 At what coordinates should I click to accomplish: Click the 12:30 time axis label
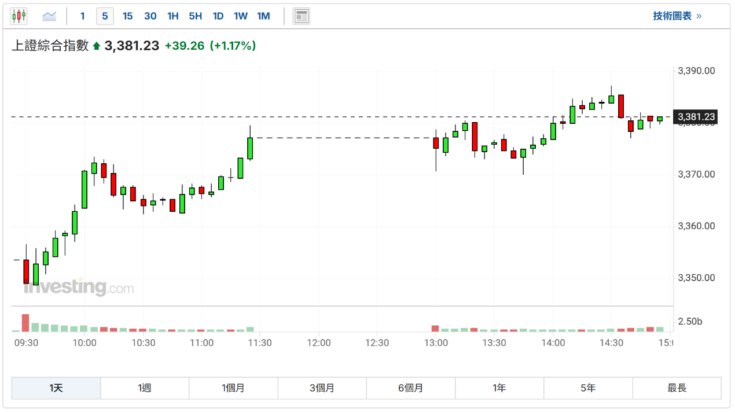[377, 343]
